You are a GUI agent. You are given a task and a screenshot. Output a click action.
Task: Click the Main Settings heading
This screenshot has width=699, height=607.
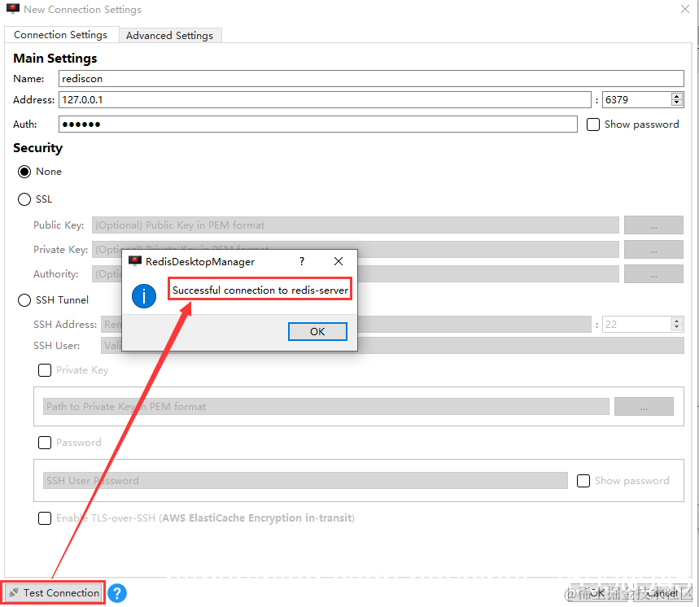pyautogui.click(x=55, y=59)
